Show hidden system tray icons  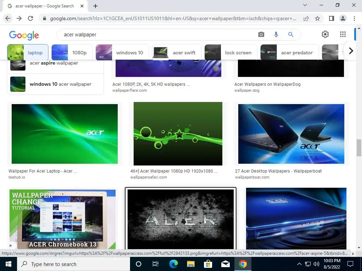[x=299, y=264]
